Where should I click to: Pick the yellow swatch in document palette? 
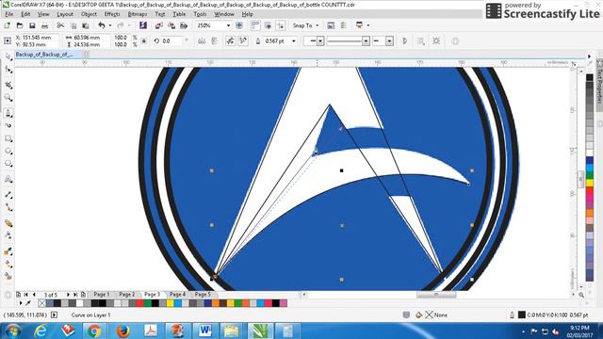[x=171, y=303]
